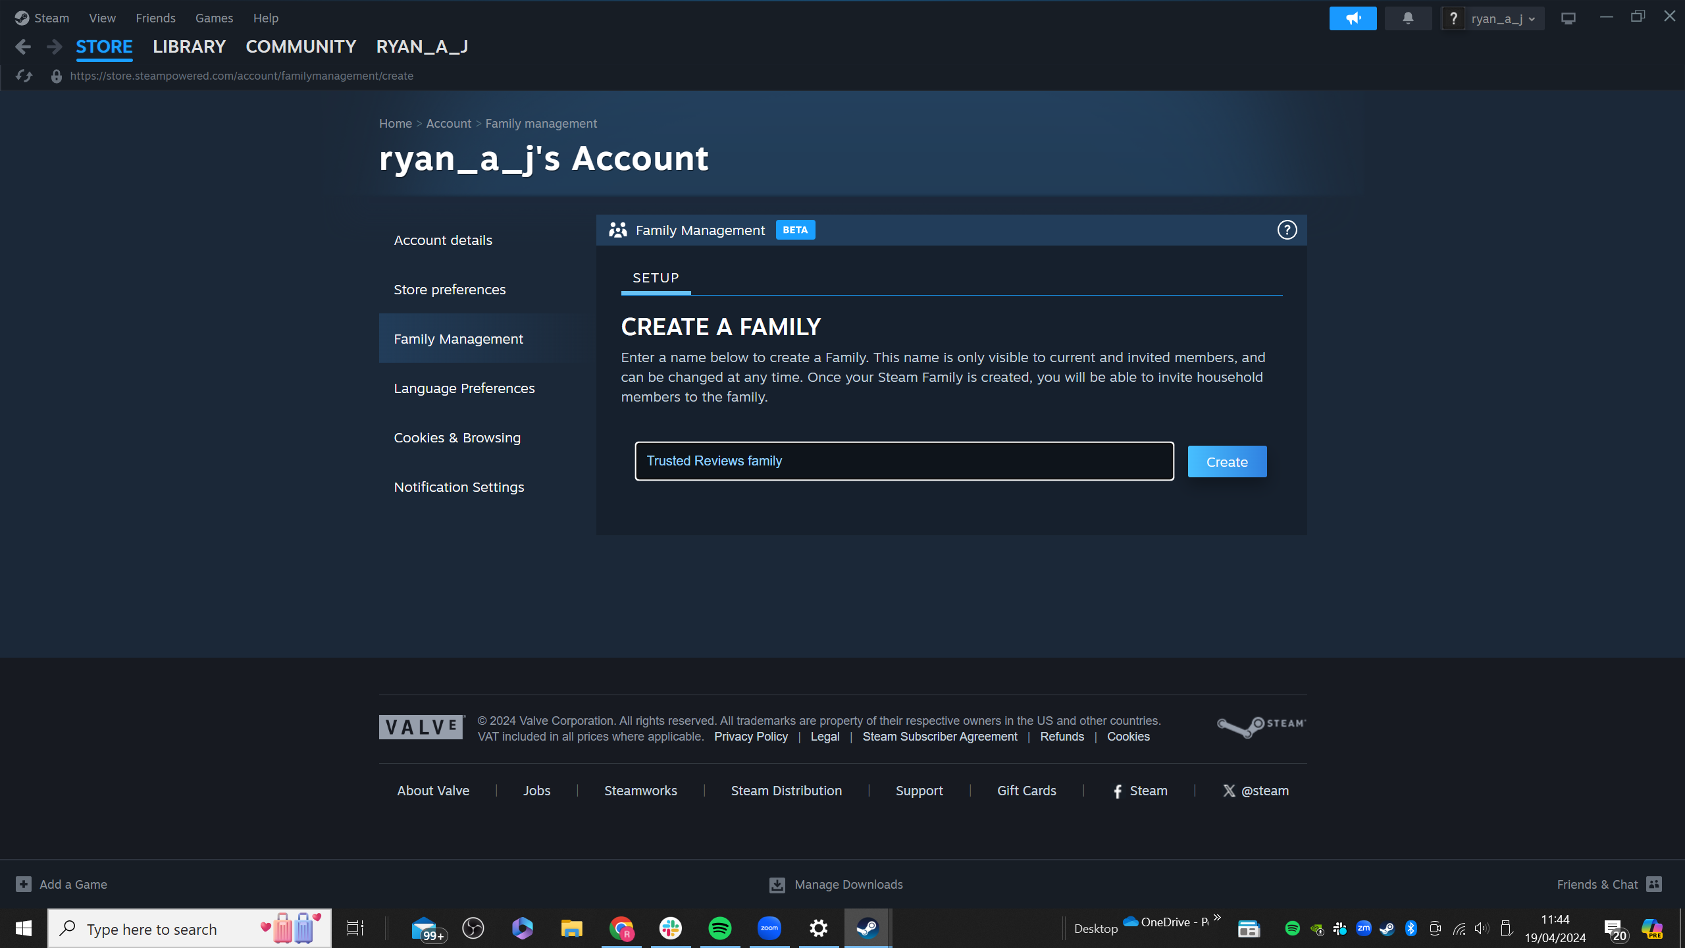Click the family name input field
This screenshot has width=1685, height=948.
904,461
